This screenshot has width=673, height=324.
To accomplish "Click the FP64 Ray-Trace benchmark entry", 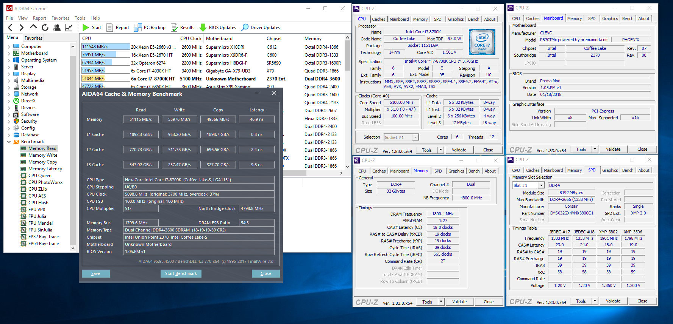I will click(44, 244).
